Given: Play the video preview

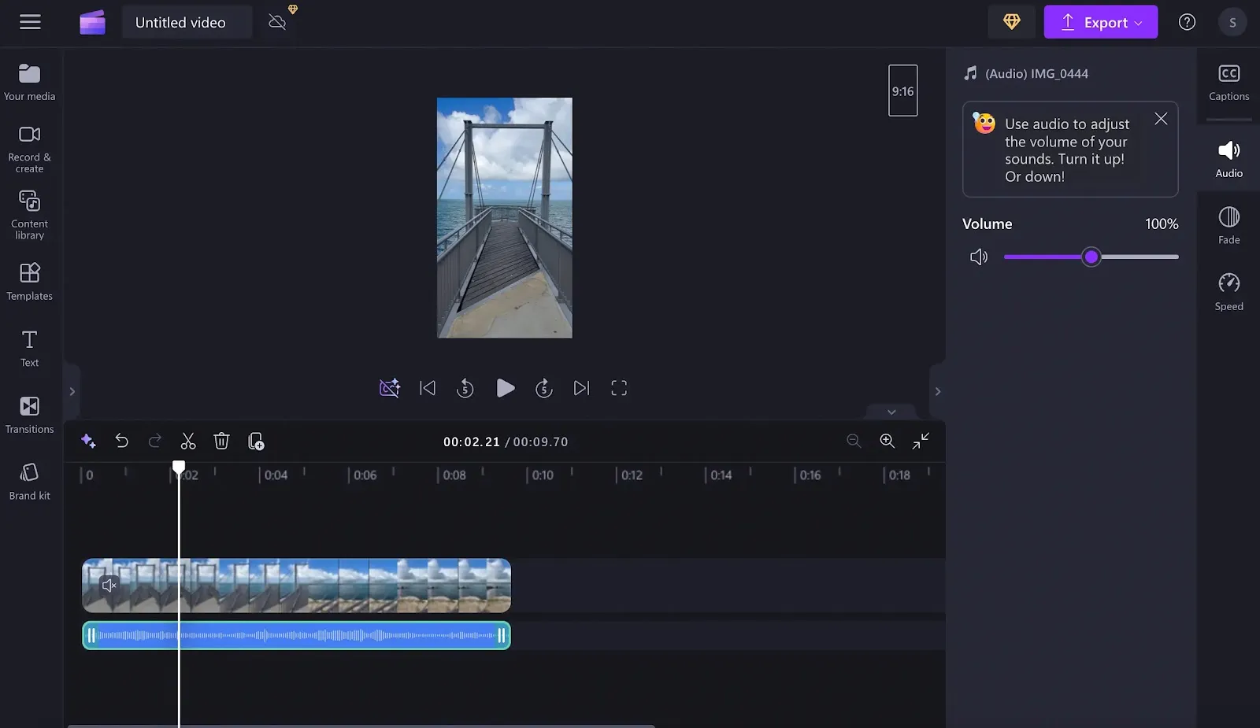Looking at the screenshot, I should point(506,388).
